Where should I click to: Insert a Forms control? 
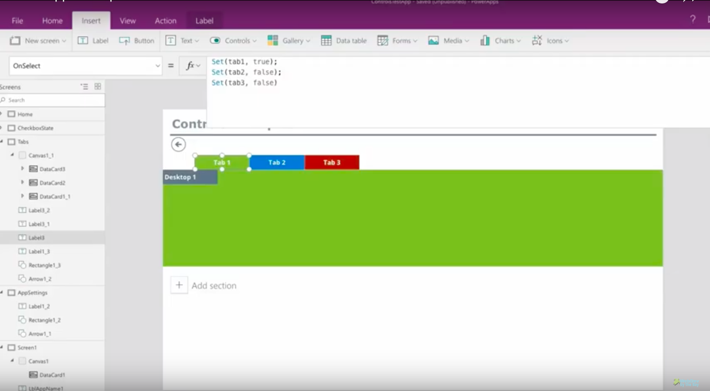tap(397, 40)
